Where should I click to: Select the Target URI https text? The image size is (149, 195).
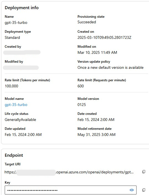point(69,172)
